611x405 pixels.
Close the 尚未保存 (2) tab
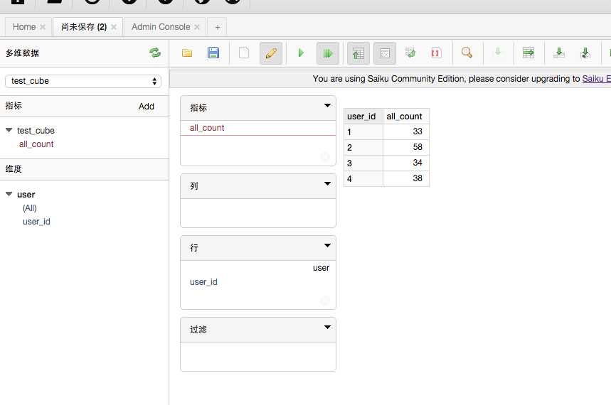114,27
